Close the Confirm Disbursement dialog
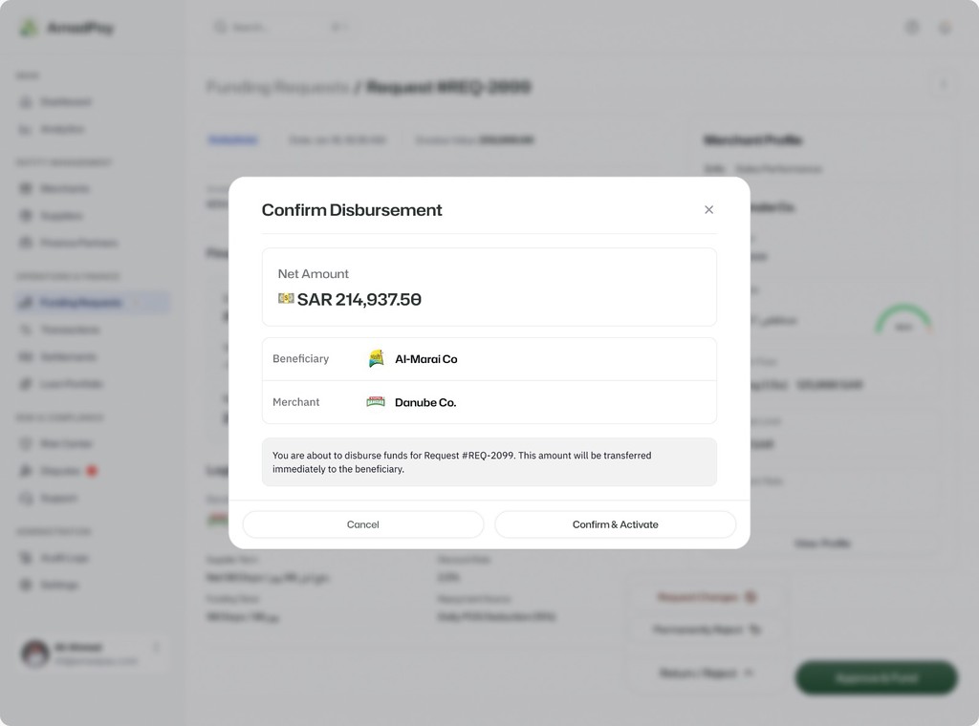 point(708,210)
